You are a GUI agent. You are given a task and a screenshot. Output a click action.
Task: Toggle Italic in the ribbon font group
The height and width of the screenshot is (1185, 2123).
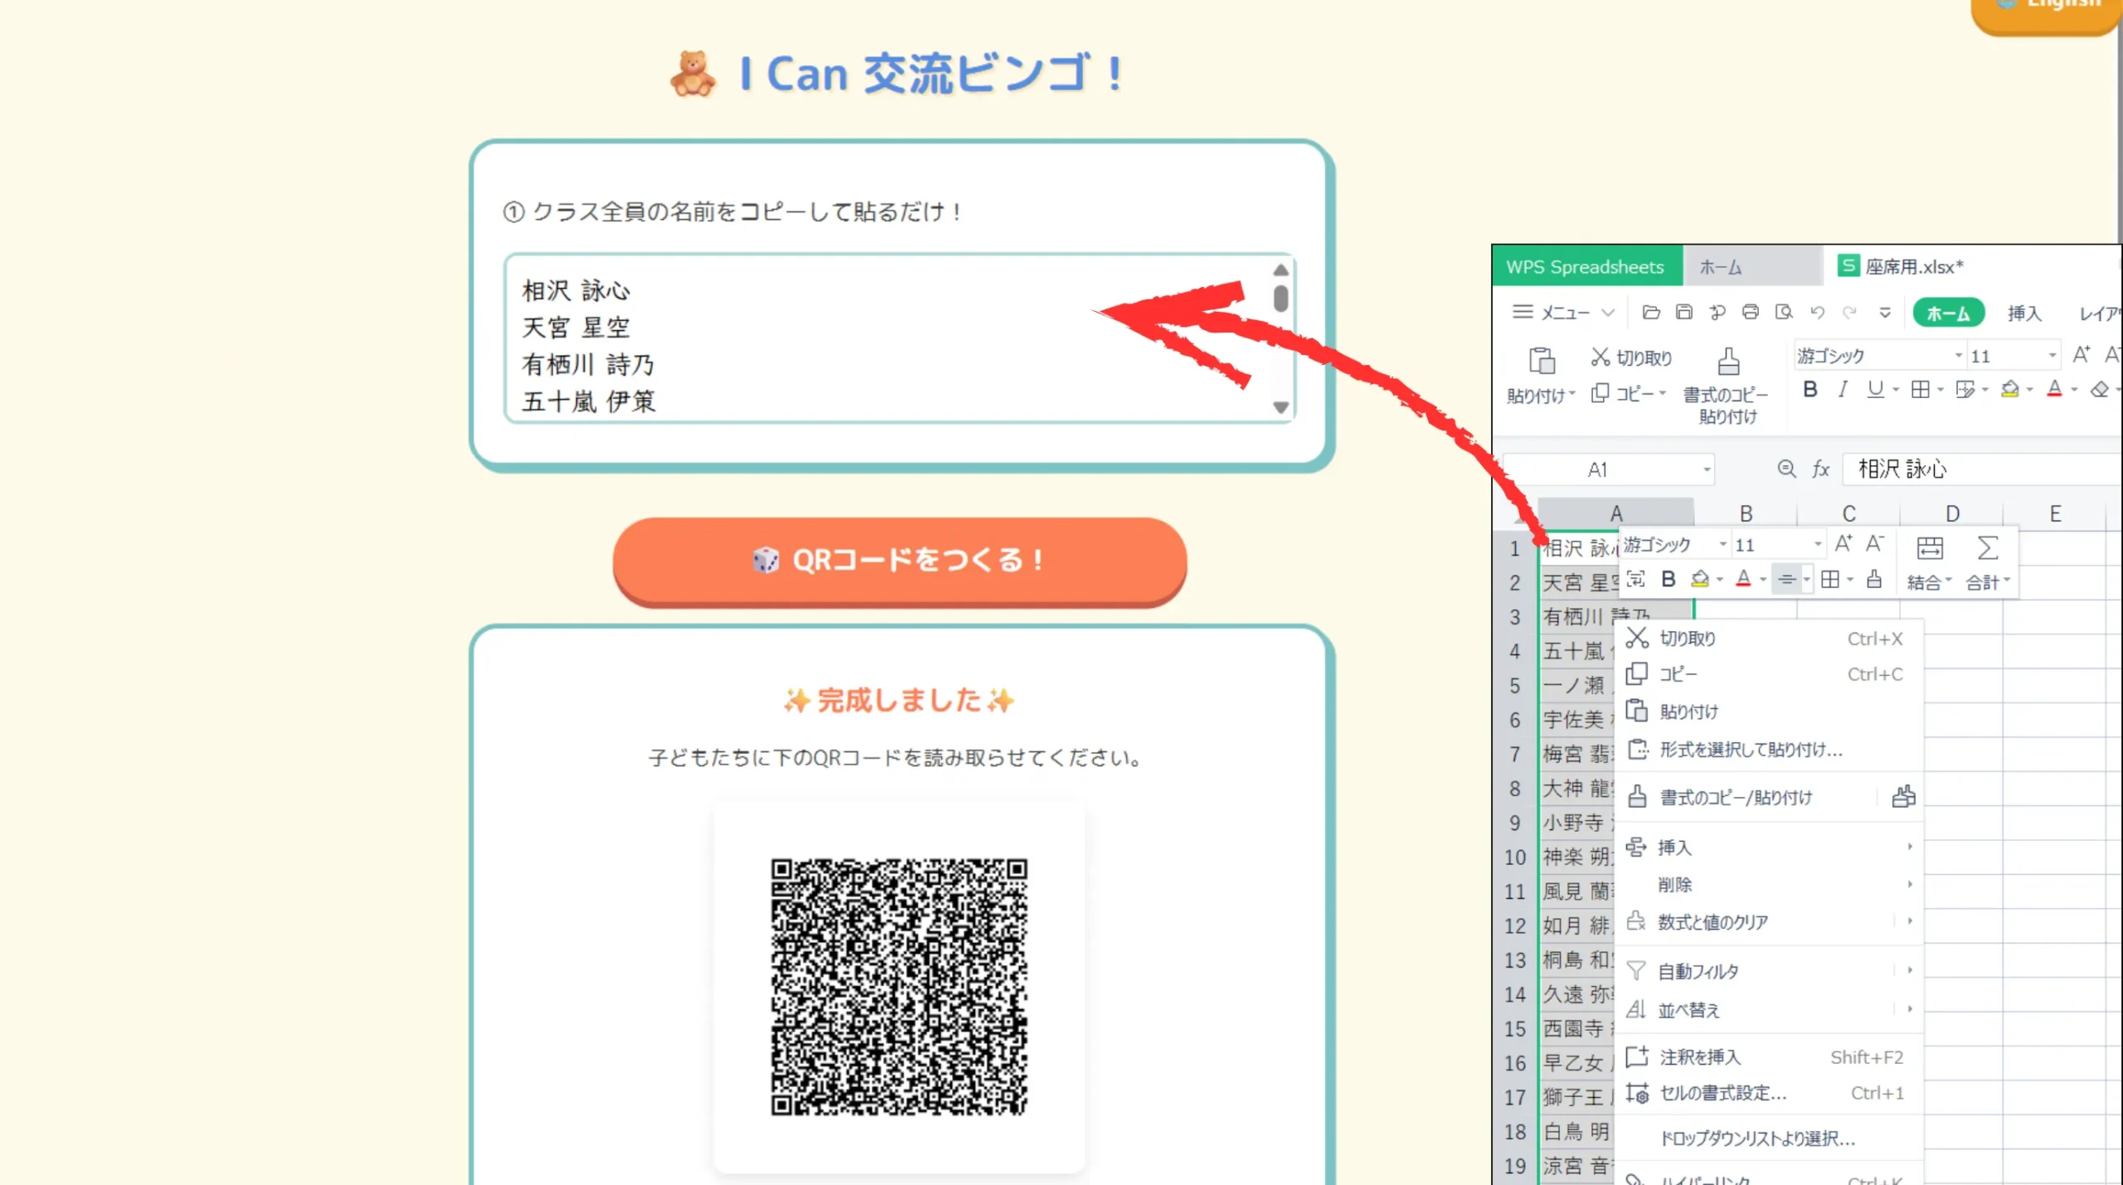coord(1842,389)
